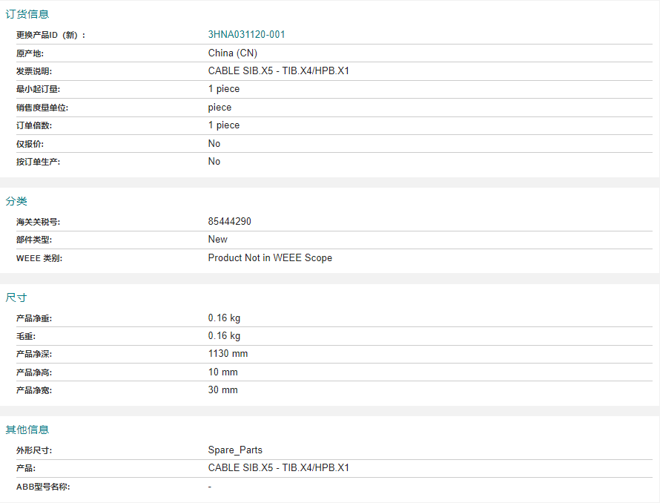Viewport: 660px width, 503px height.
Task: Click the 1130 mm net depth value
Action: pos(228,354)
